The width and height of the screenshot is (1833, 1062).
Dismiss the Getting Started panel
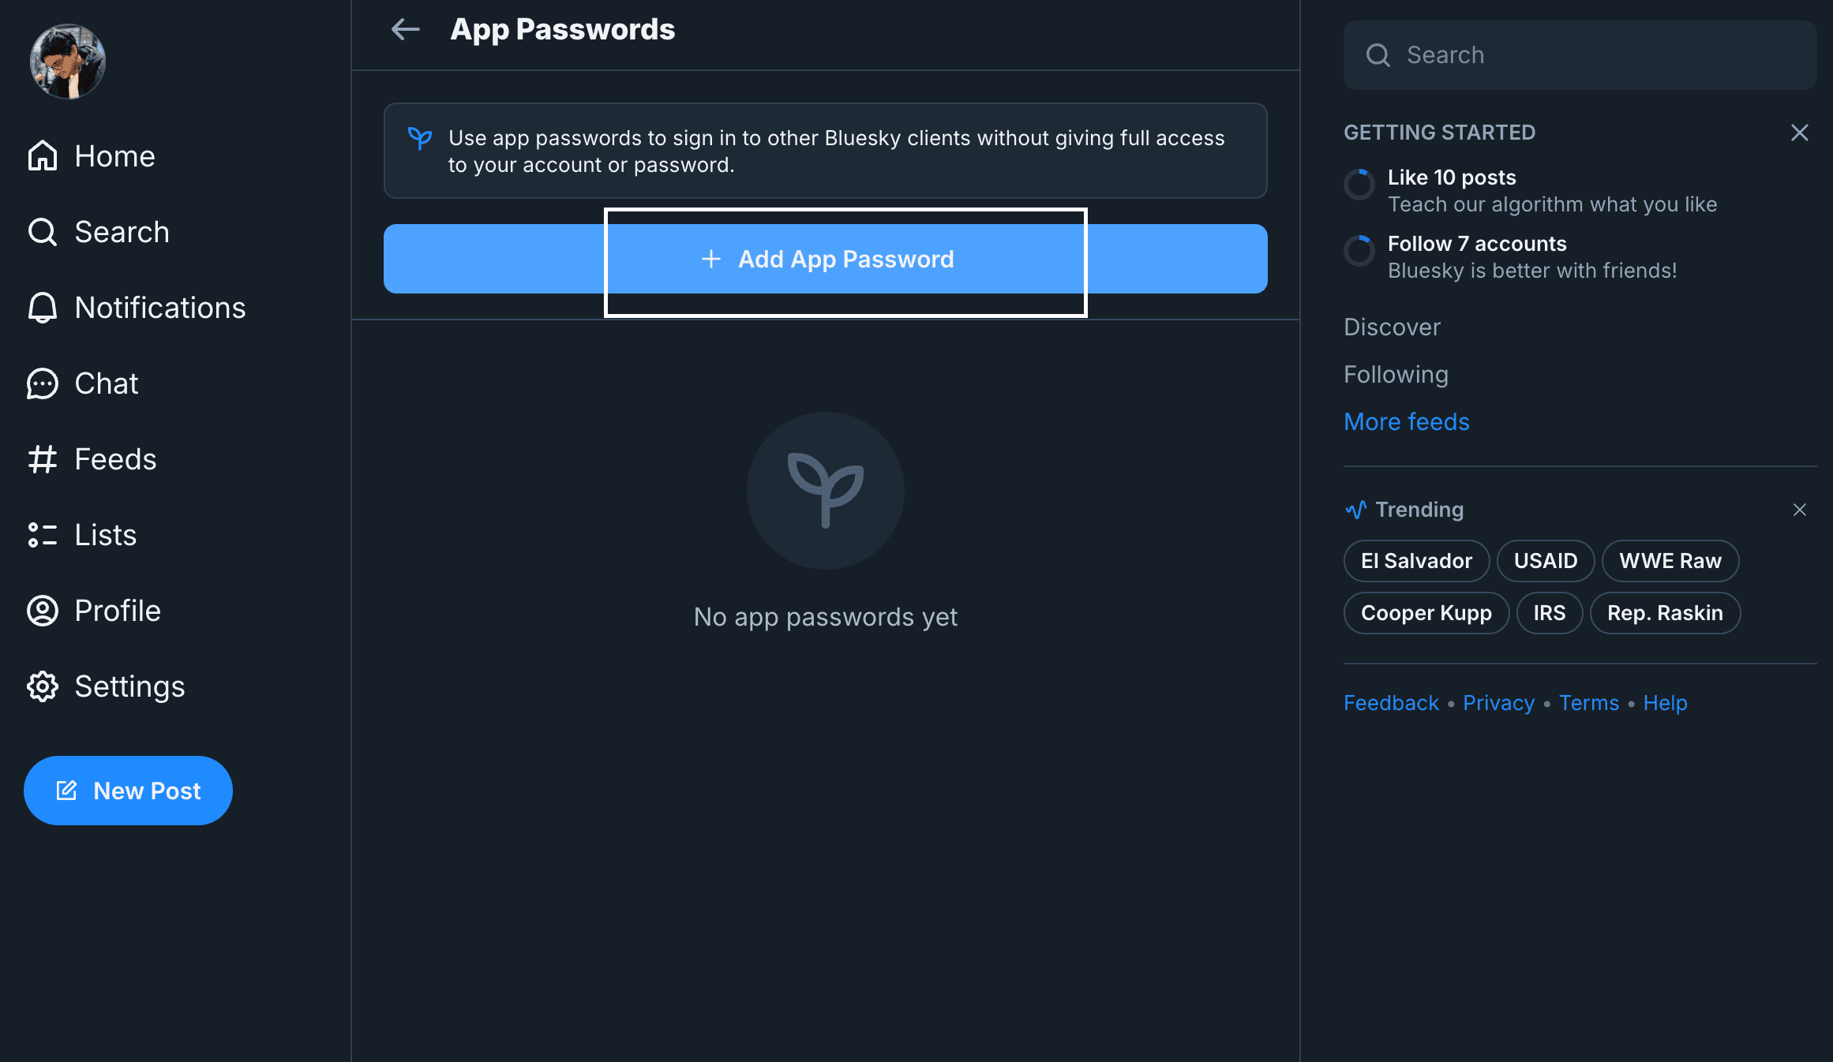(x=1799, y=133)
